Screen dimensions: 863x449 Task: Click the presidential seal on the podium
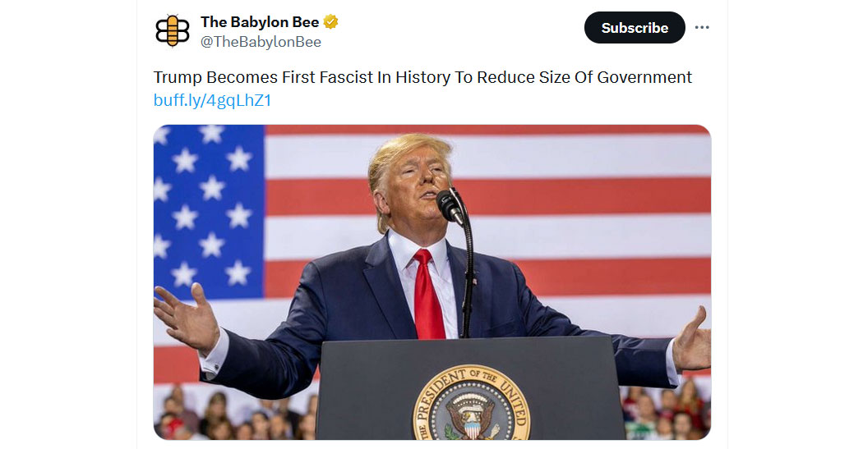tap(472, 403)
